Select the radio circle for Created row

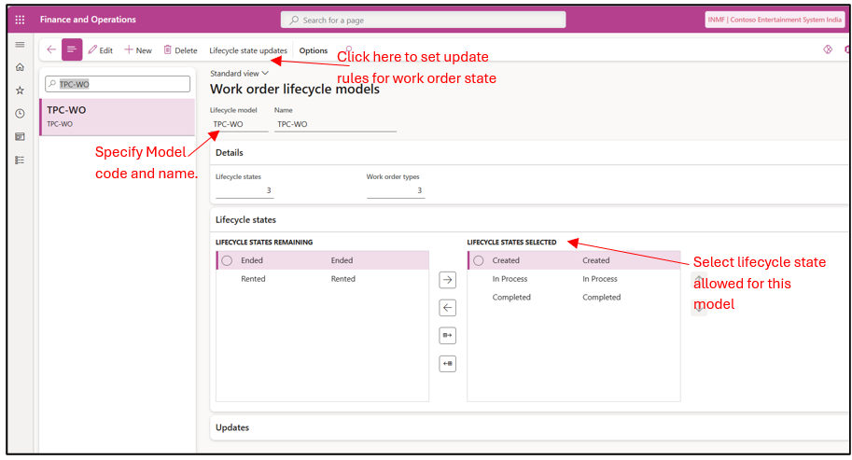(479, 260)
